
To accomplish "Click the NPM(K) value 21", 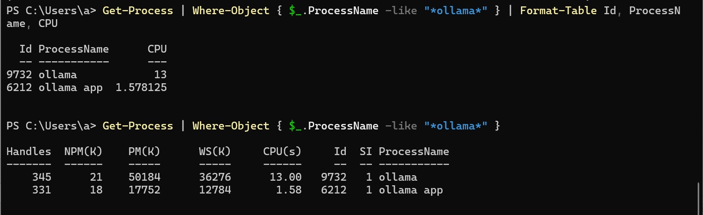I will click(x=96, y=177).
